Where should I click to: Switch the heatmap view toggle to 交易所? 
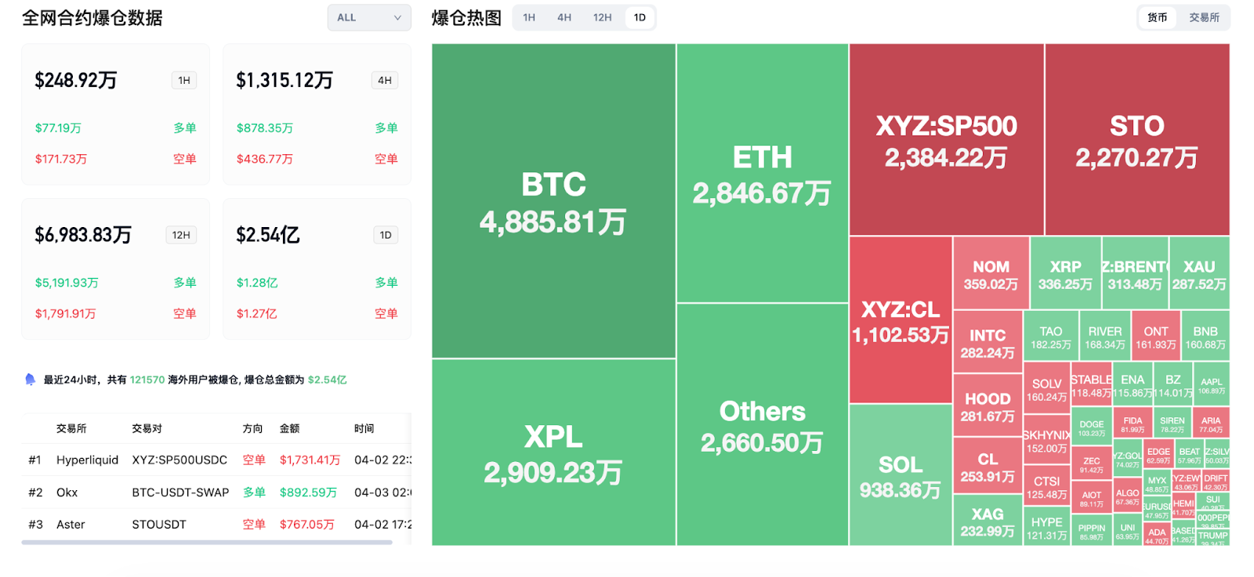[x=1204, y=18]
